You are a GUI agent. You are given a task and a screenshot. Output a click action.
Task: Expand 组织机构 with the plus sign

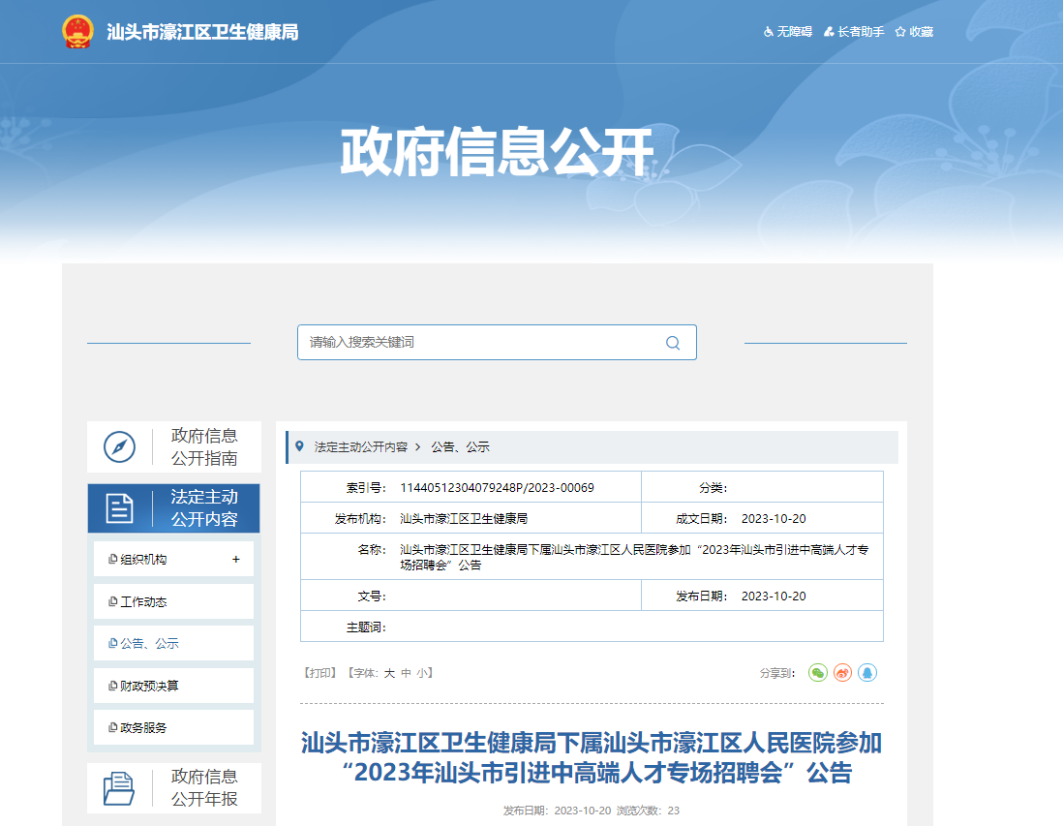(x=235, y=560)
